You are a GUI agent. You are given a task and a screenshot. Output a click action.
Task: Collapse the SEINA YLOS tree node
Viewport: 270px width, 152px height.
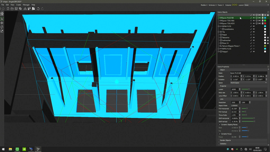point(219,26)
